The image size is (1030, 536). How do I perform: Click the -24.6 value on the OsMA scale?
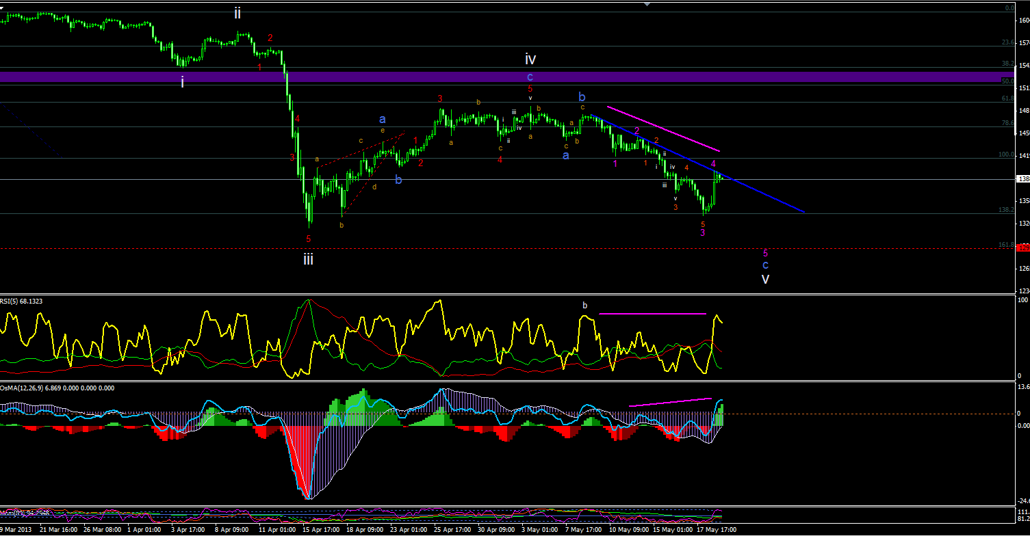(x=1022, y=501)
